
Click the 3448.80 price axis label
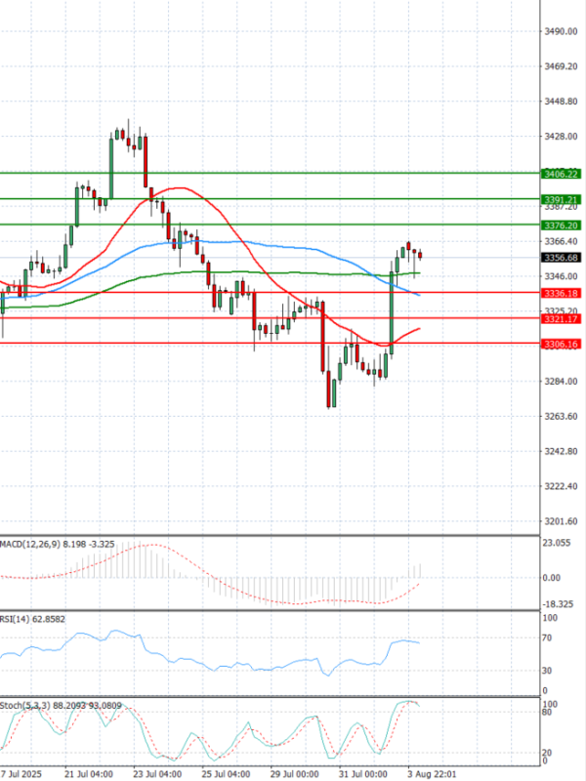[561, 102]
